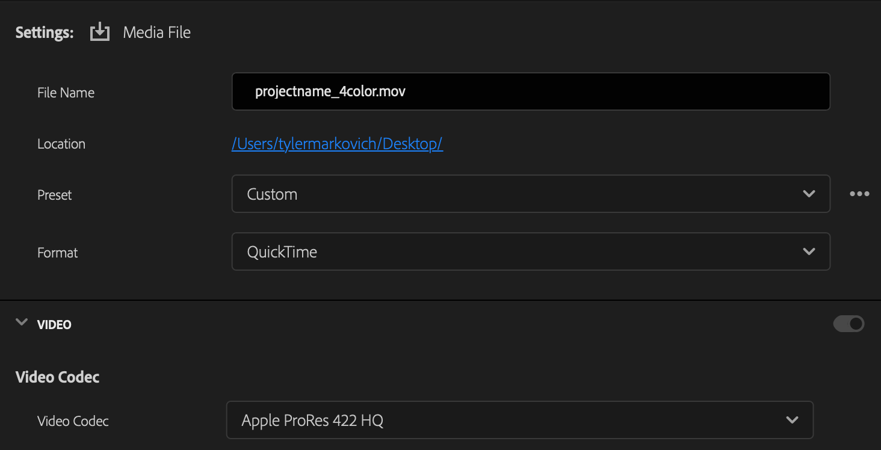Select the Media File settings label
Screen dimensions: 881x450
tap(156, 32)
